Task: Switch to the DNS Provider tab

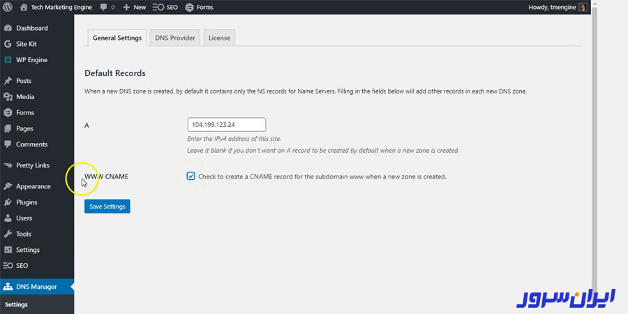Action: tap(175, 38)
